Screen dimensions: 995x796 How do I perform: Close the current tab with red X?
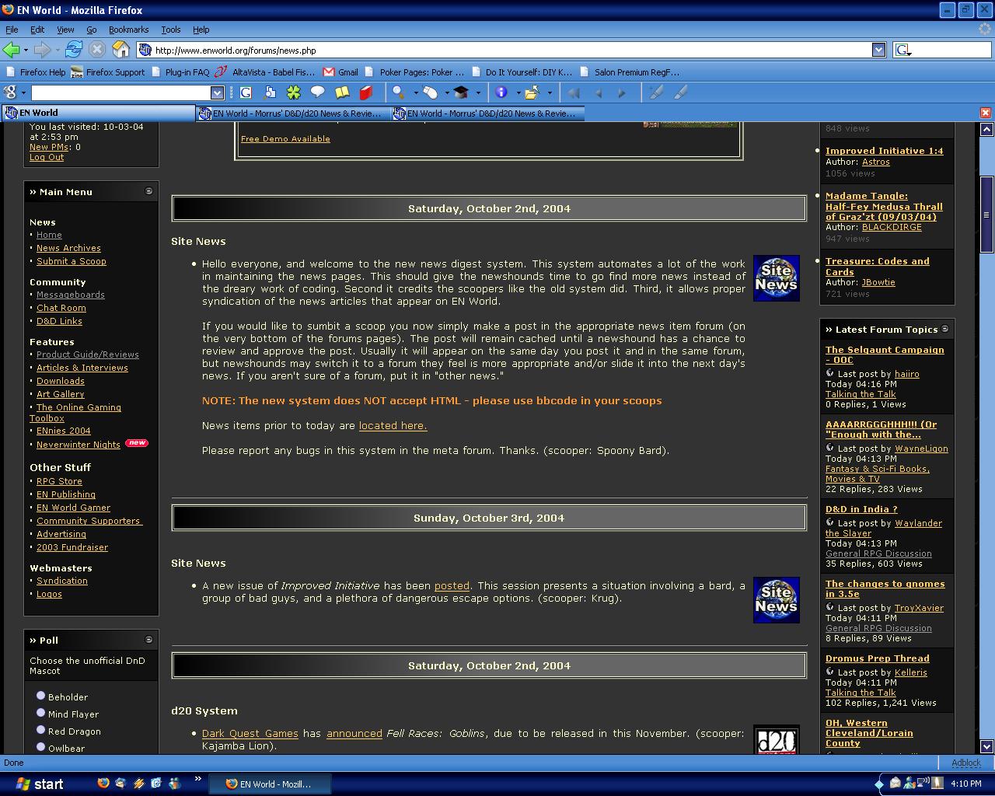pyautogui.click(x=986, y=113)
